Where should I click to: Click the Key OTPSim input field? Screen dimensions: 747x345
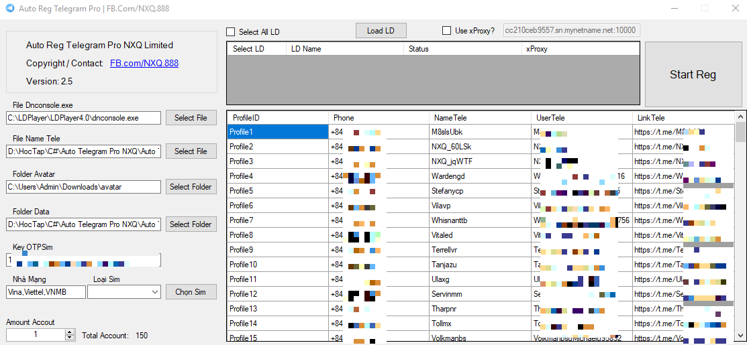pos(84,260)
